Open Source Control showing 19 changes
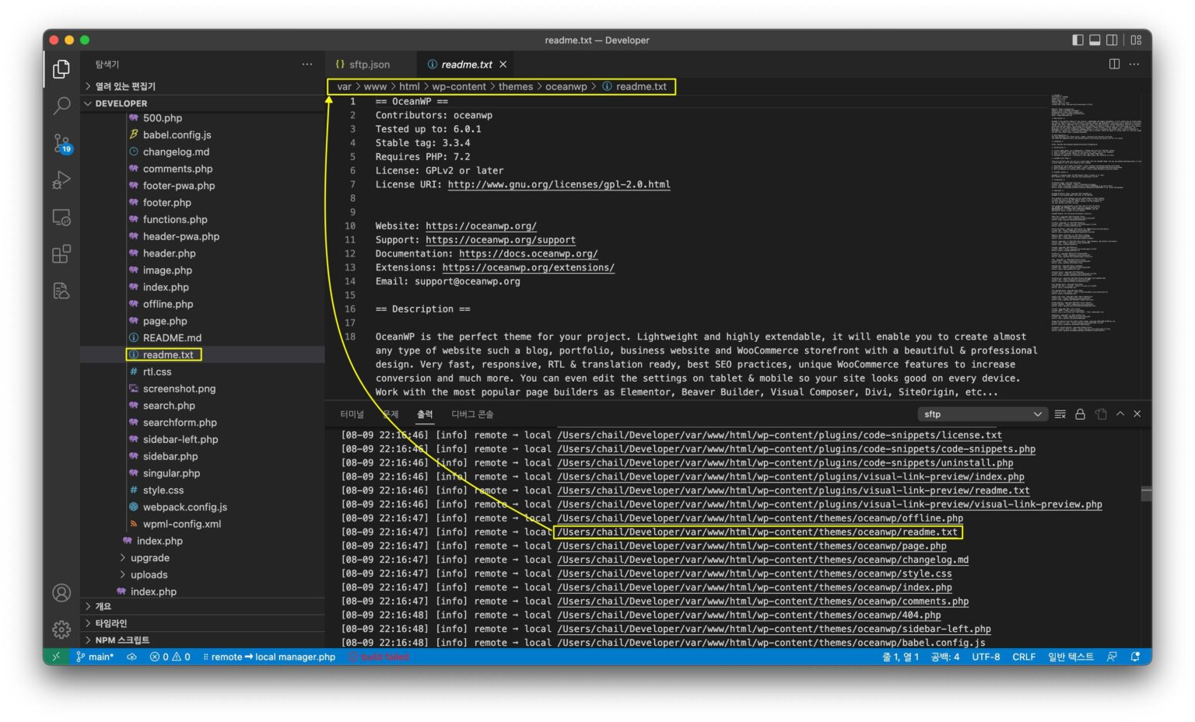 coord(61,143)
